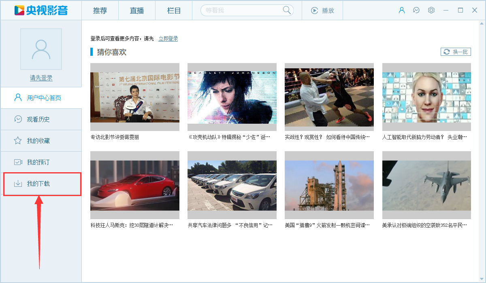This screenshot has width=486, height=283.
Task: Open the 推荐 tab
Action: point(100,11)
